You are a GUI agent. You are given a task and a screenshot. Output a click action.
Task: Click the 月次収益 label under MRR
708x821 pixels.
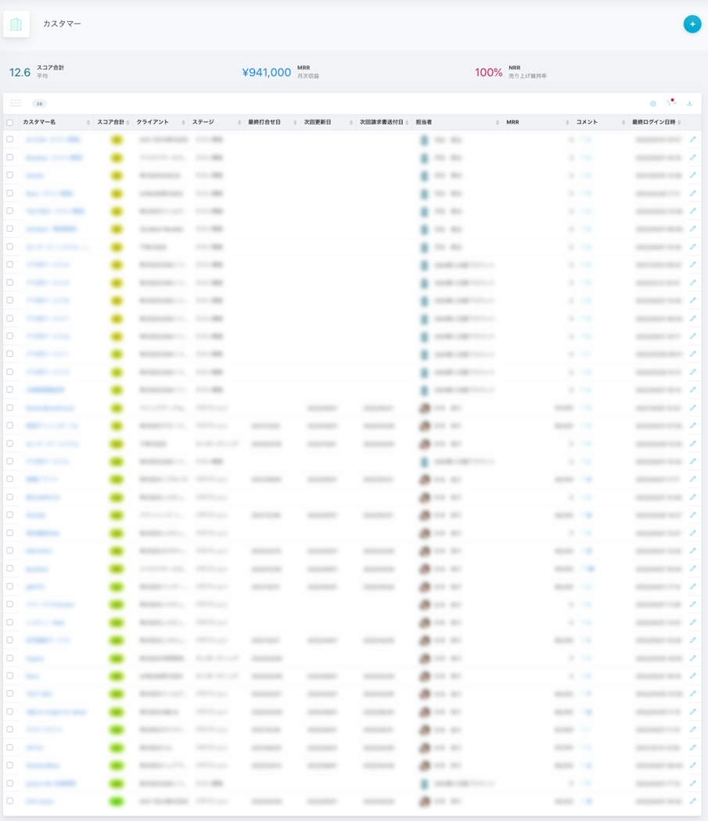point(308,76)
